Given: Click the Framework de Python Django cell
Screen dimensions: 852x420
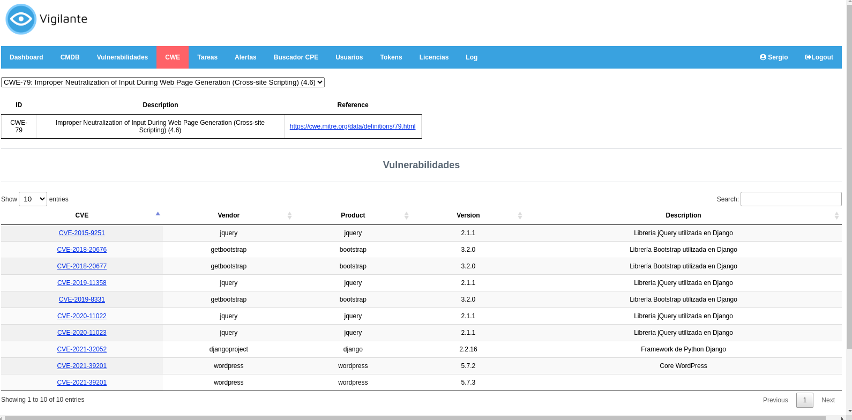Looking at the screenshot, I should pos(683,349).
